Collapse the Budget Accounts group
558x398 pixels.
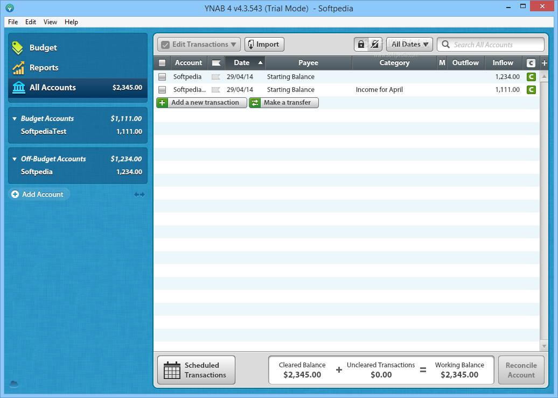15,119
